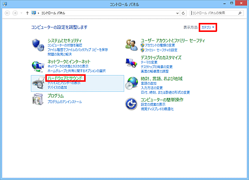This screenshot has width=249, height=180.
Task: Go up one folder level
Action: point(27,13)
